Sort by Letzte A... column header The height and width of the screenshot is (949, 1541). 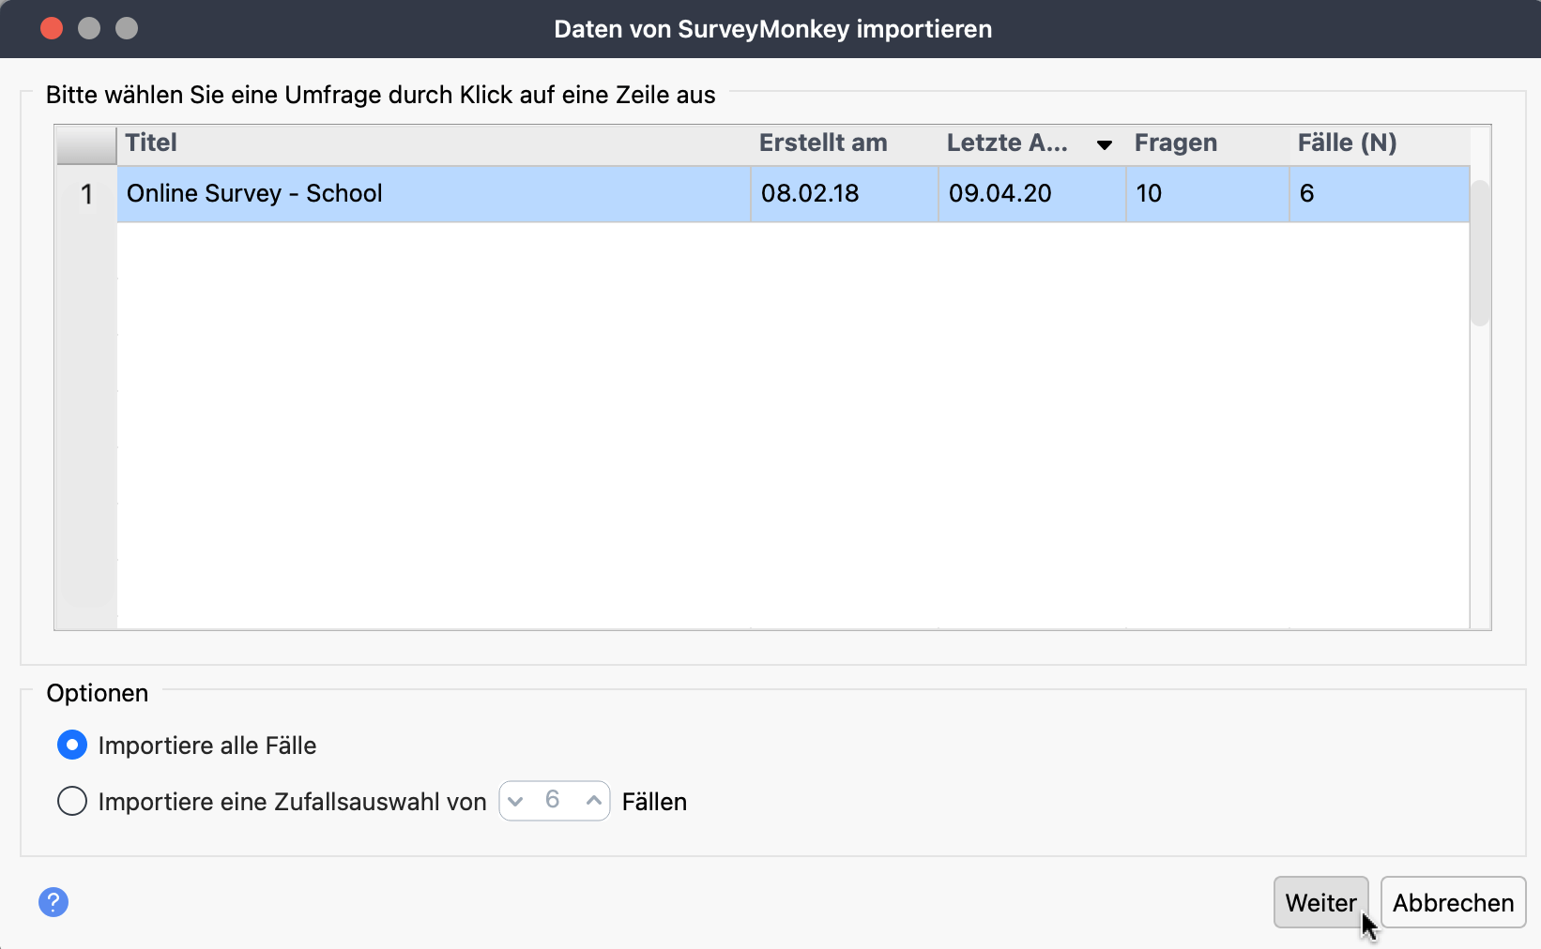pos(1032,144)
